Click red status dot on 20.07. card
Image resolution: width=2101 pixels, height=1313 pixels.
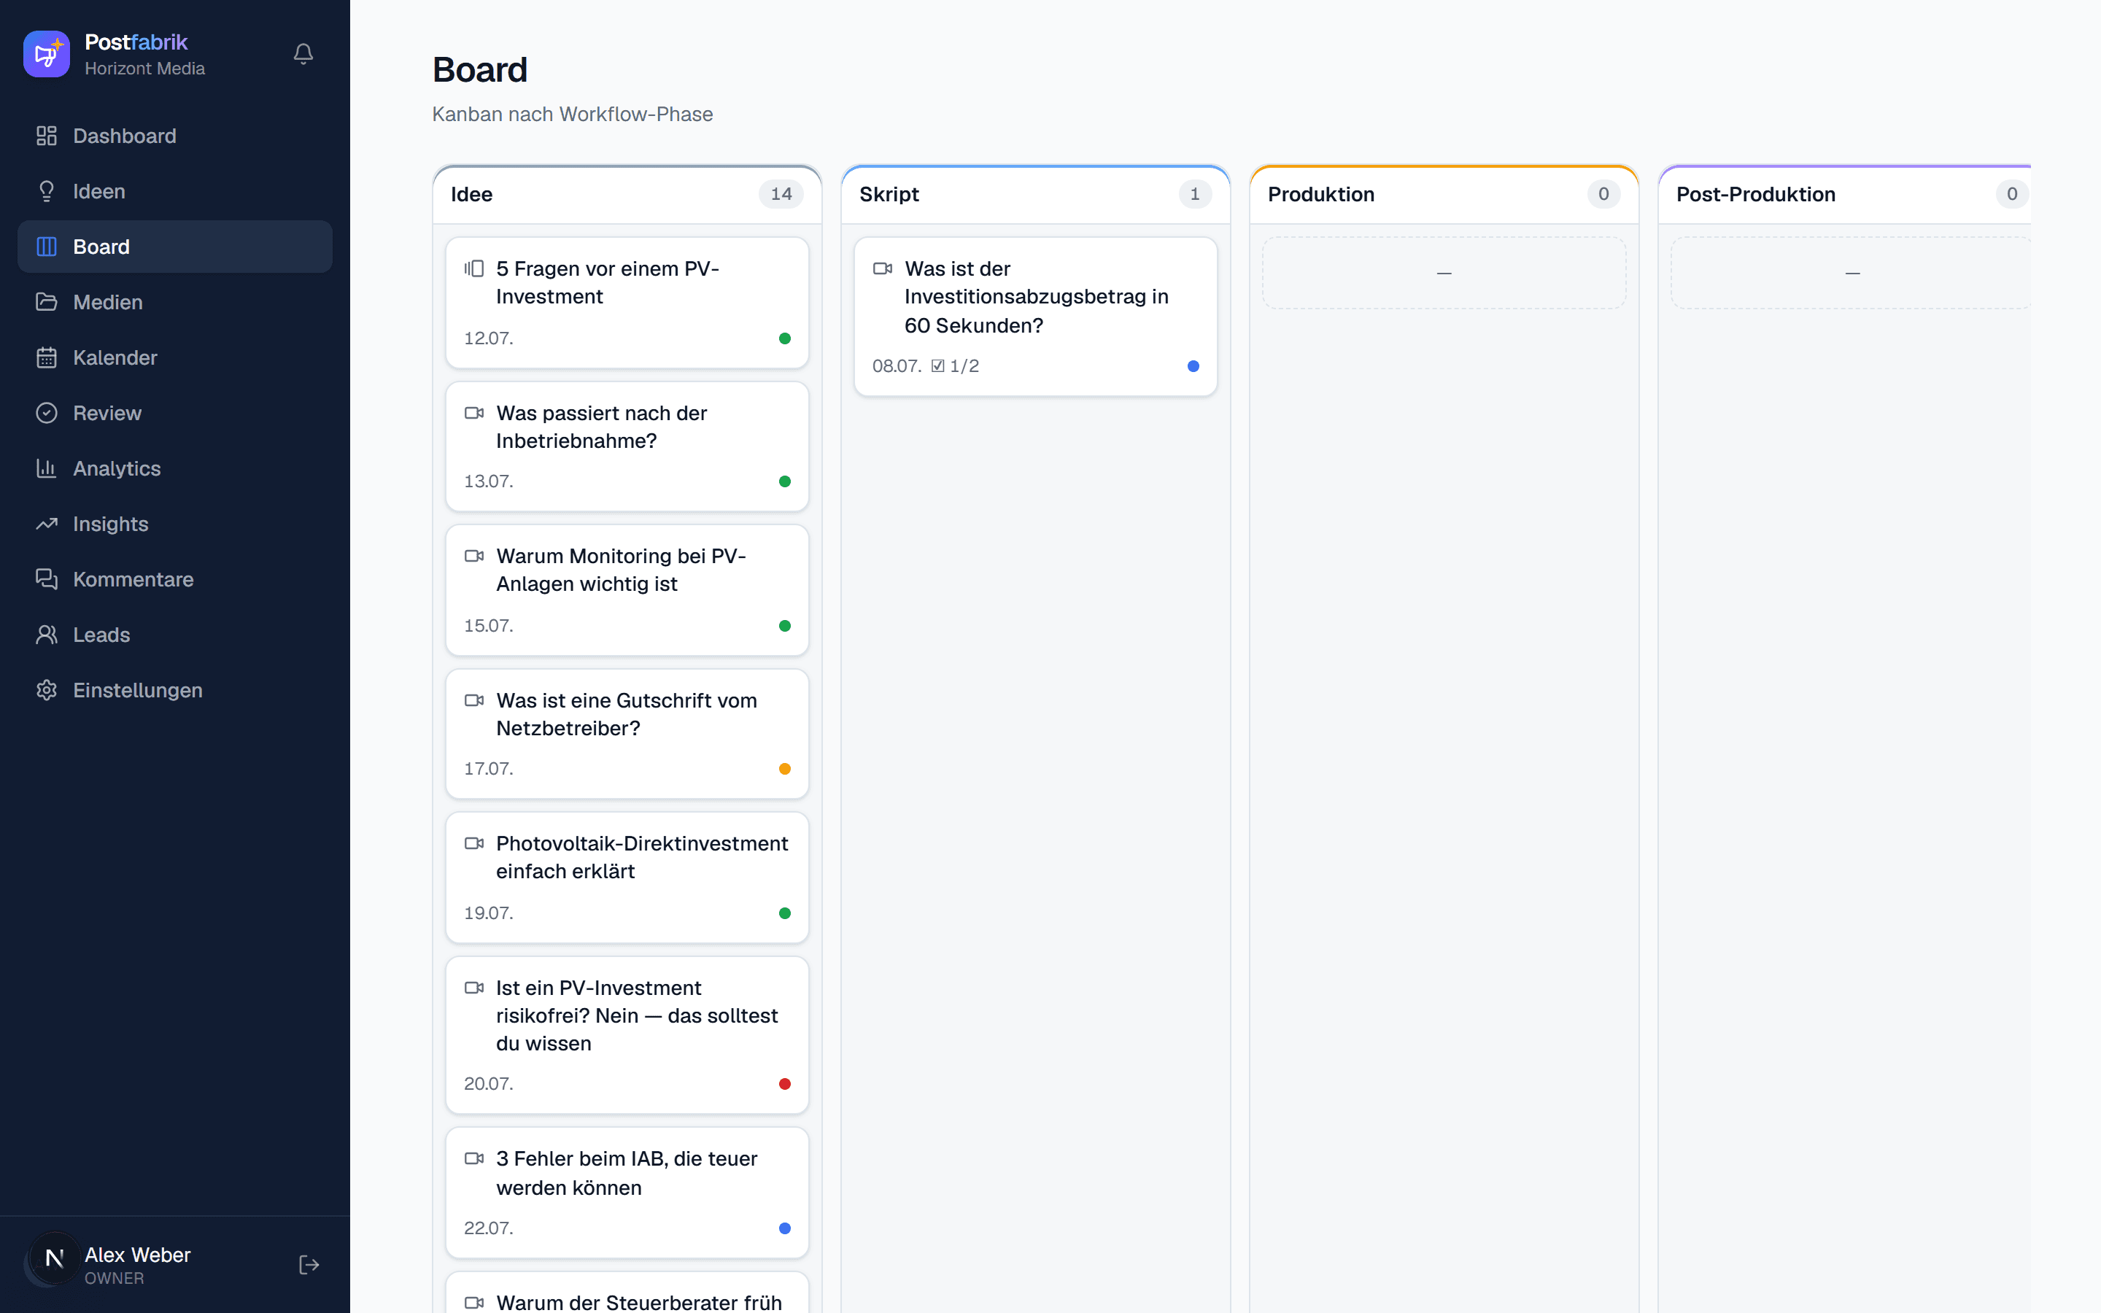(785, 1084)
